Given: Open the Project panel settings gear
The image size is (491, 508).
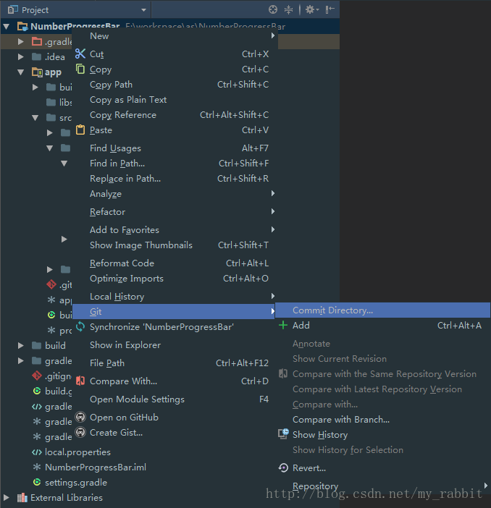Looking at the screenshot, I should click(x=312, y=9).
